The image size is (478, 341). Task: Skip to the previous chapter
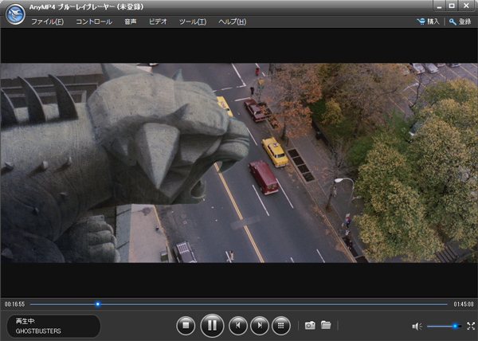click(x=237, y=326)
